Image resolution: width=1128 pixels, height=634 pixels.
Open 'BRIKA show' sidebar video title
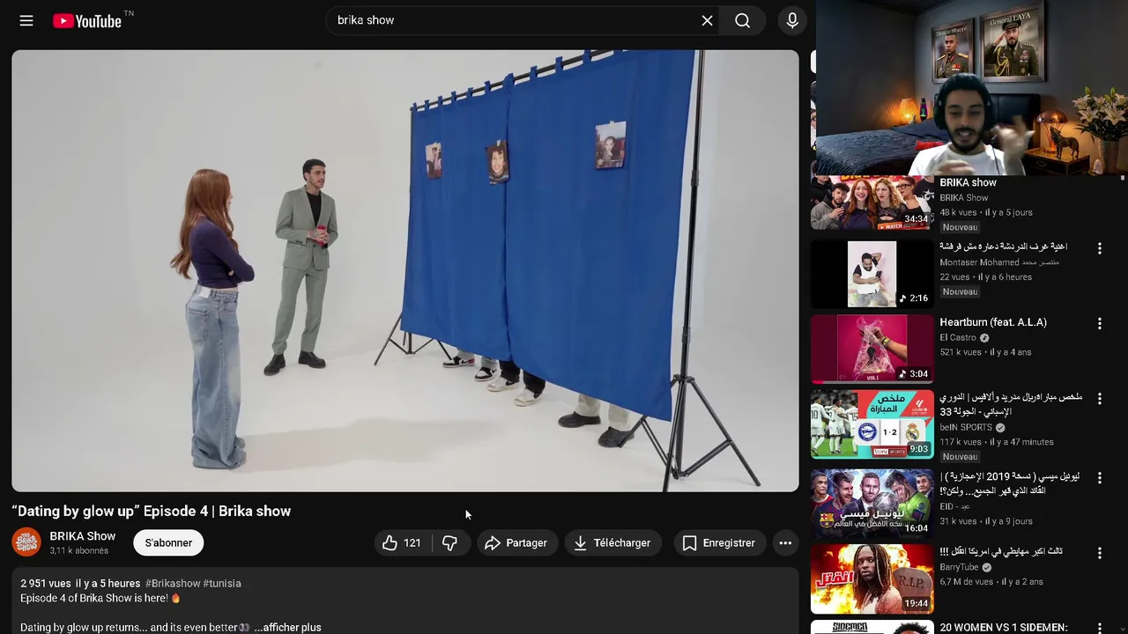pyautogui.click(x=968, y=182)
